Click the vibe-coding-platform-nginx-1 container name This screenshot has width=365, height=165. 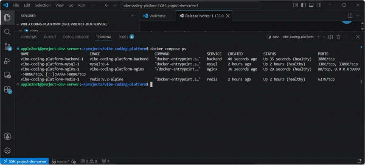(x=50, y=69)
